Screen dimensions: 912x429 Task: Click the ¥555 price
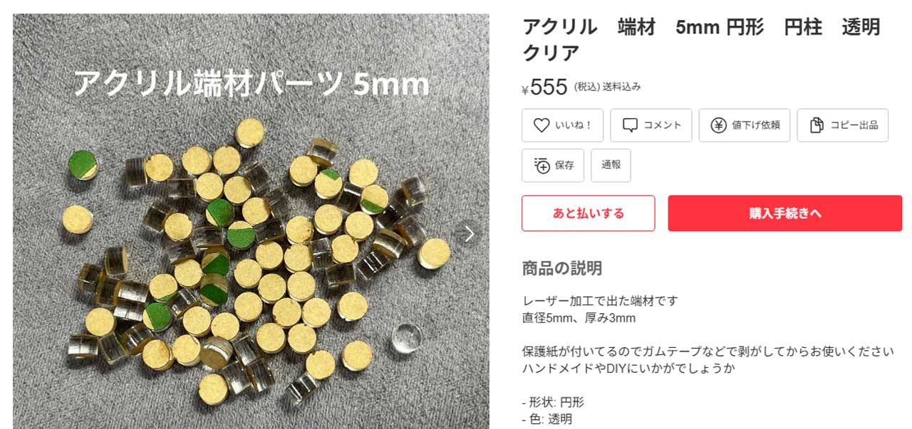click(x=545, y=88)
